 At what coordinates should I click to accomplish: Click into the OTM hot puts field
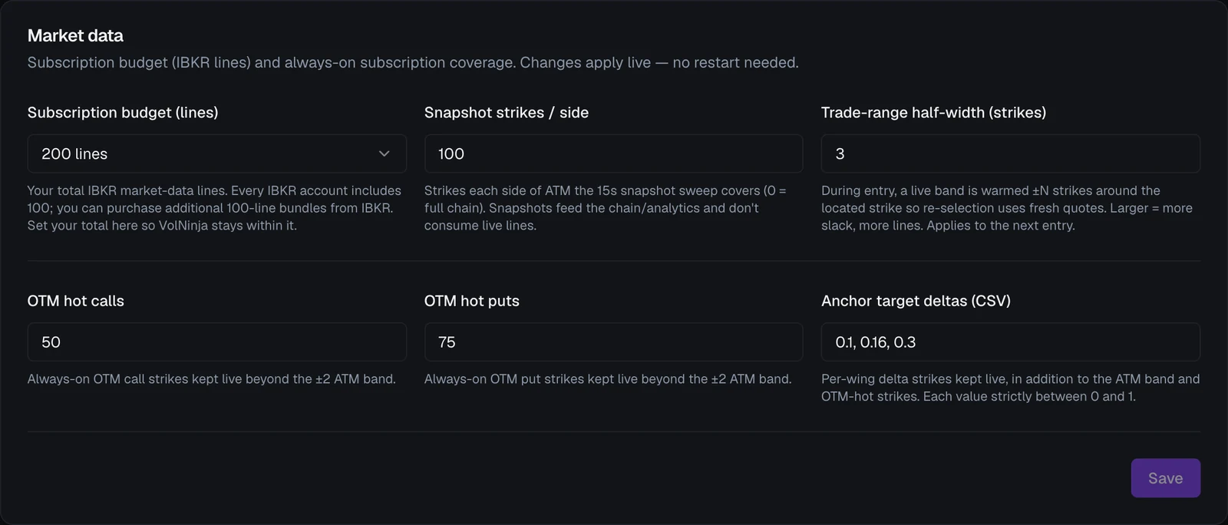pos(613,342)
